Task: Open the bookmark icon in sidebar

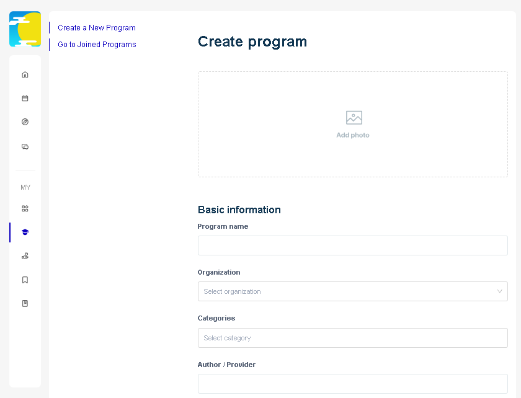Action: point(25,280)
